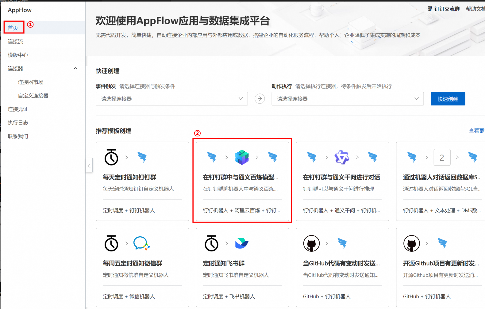Click DingTalk icon on 开源Github项目 card
Viewport: 485px width, 309px height.
click(442, 243)
